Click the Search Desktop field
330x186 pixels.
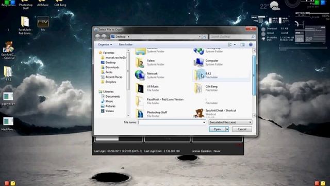click(233, 37)
